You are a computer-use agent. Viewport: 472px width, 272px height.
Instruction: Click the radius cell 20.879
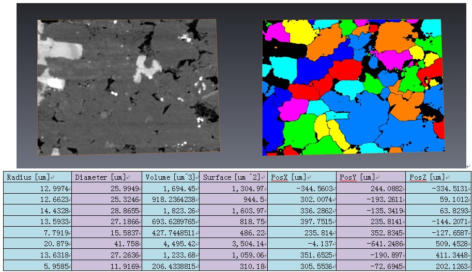click(x=38, y=244)
